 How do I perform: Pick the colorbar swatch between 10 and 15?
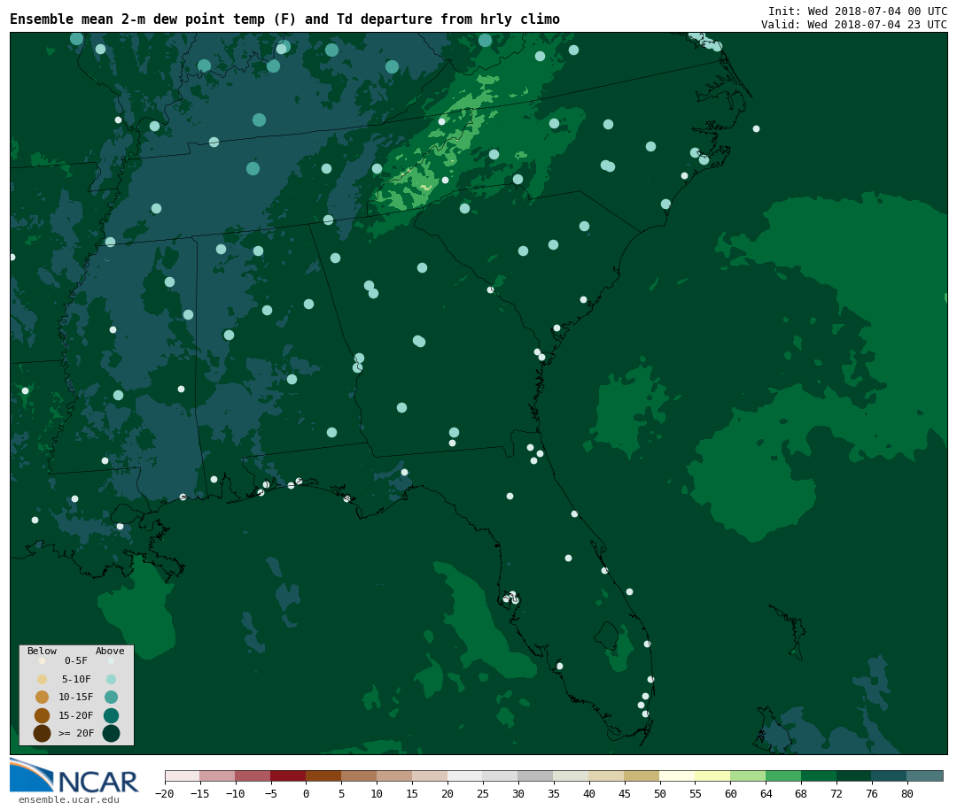(395, 775)
